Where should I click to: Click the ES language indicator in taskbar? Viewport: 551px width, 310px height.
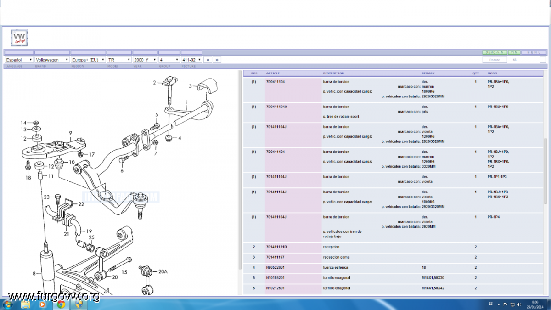[x=490, y=304]
